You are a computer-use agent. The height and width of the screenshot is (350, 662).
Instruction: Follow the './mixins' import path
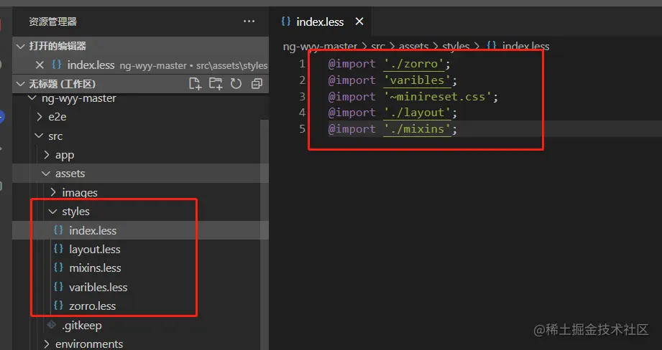[417, 129]
